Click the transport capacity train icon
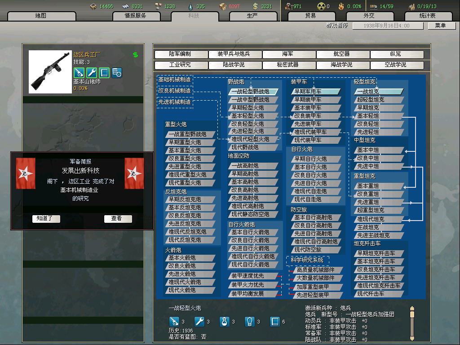 [373, 6]
